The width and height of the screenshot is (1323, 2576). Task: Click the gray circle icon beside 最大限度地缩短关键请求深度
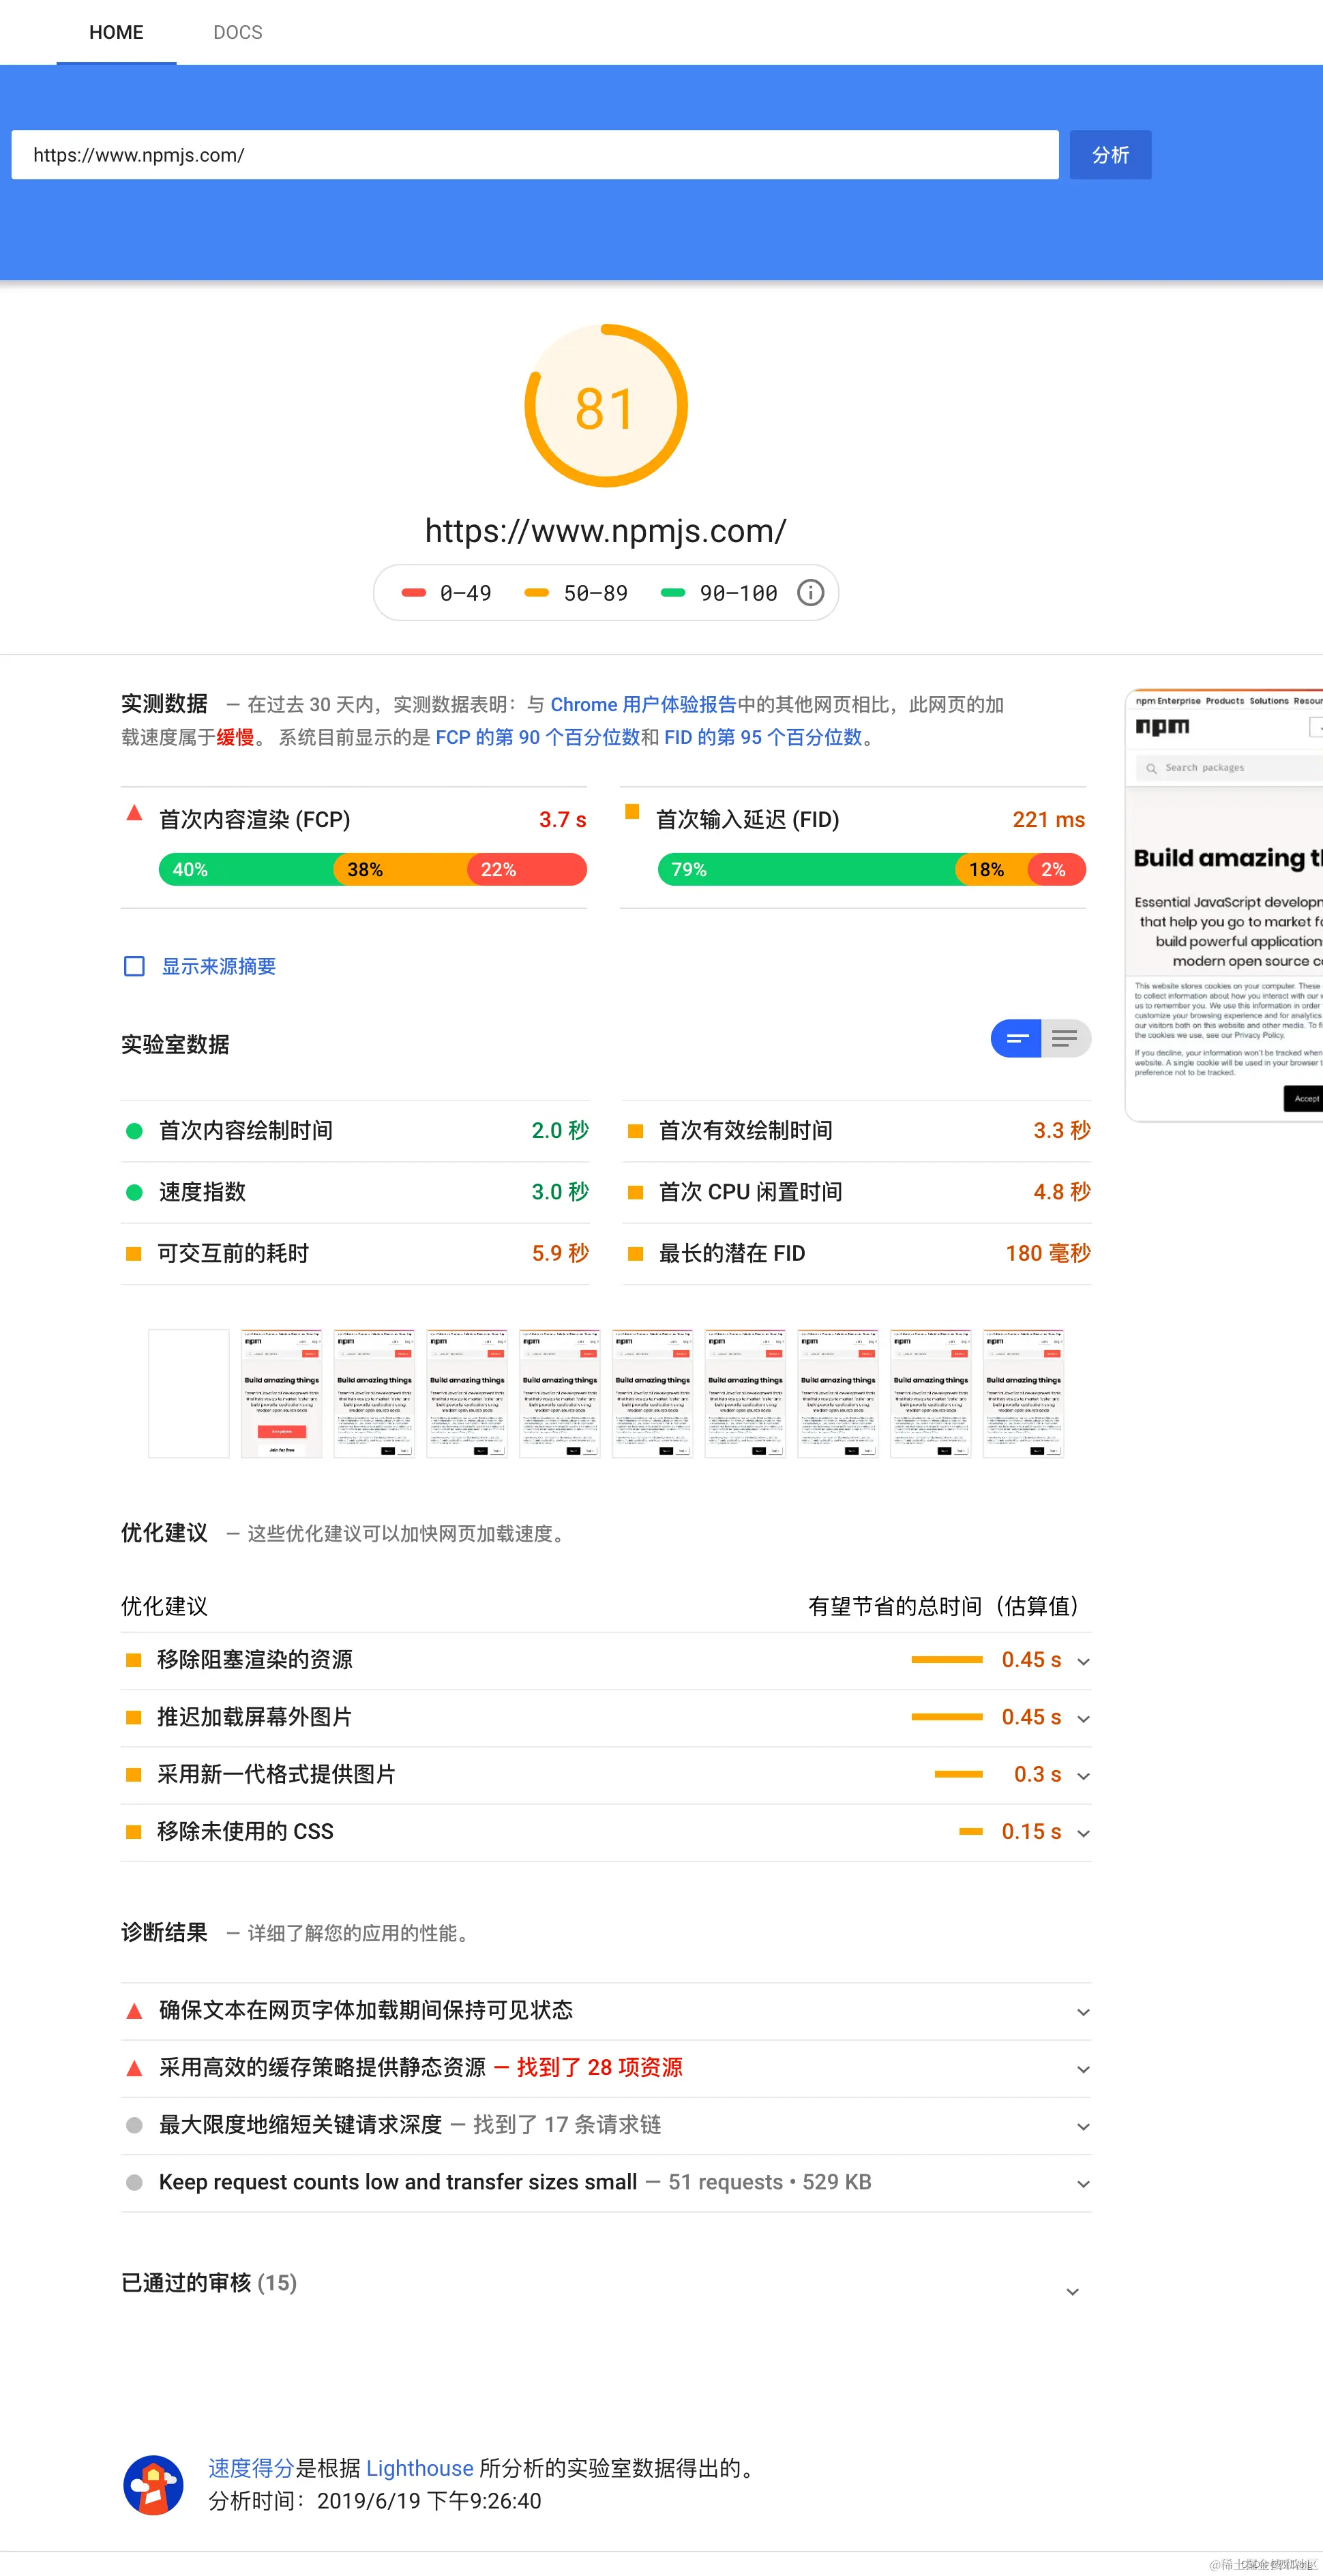[x=134, y=2125]
